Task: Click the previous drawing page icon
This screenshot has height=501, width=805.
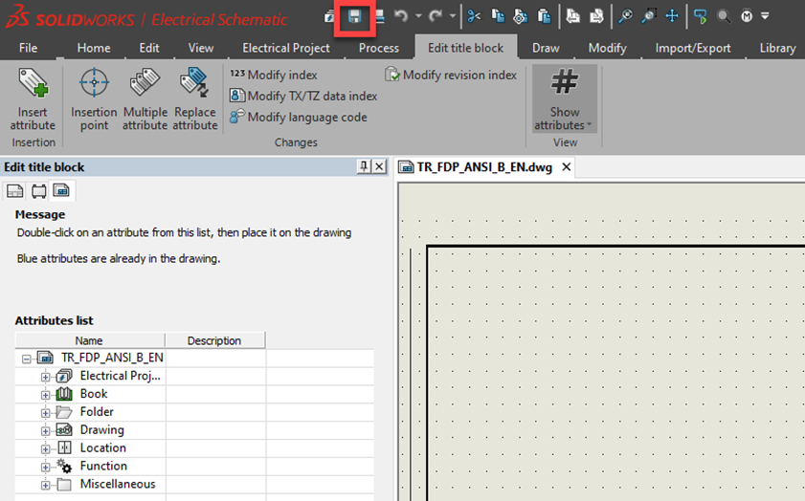Action: (572, 16)
